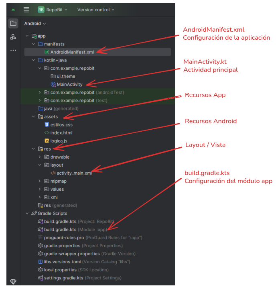This screenshot has height=289, width=280.
Task: Select the ui.theme package
Action: (x=66, y=76)
